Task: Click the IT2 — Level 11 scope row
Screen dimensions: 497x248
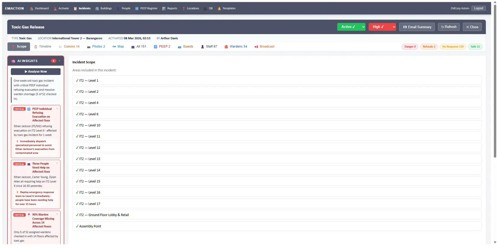Action: [277, 136]
